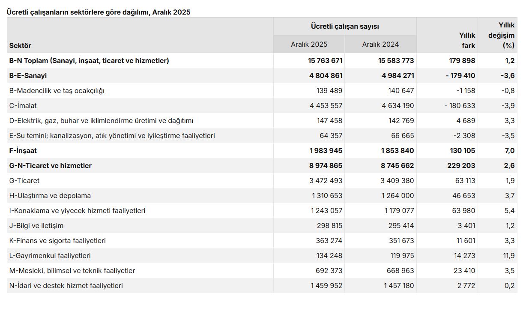Screen dimensions: 526x309
Task: Click the 'F-İnşaat' row label
Action: (23, 150)
